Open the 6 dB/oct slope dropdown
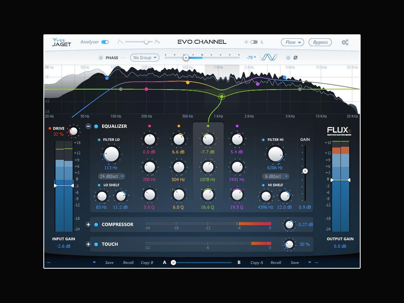Screen dimensions: 404x303 click(276, 176)
